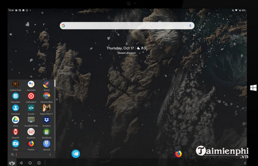258x166 pixels.
Task: Open the messaging chat dock icon
Action: pos(76,154)
